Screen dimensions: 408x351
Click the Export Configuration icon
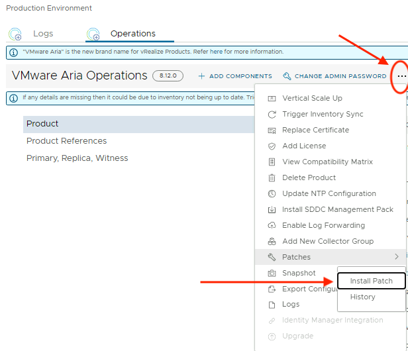[272, 289]
